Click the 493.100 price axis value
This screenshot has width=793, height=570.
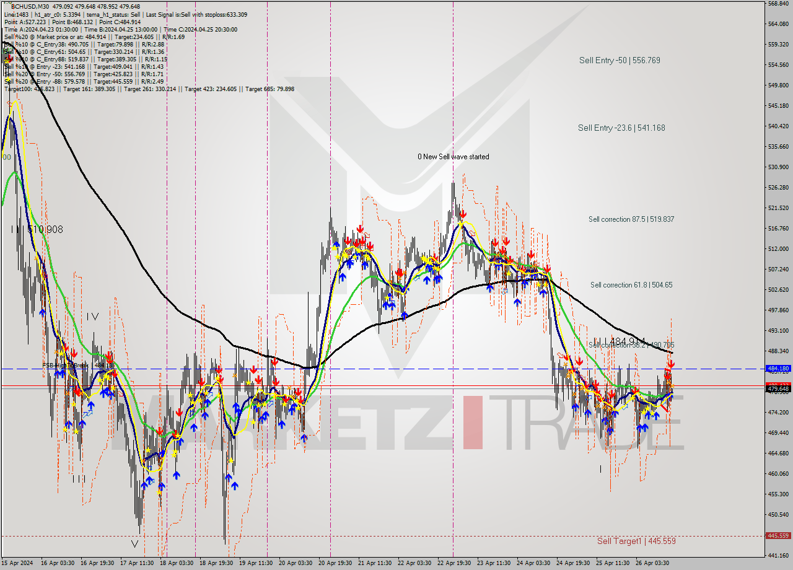[x=778, y=330]
